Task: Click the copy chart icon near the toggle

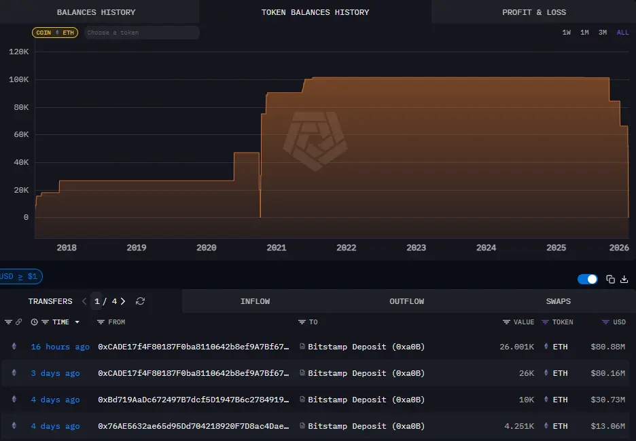Action: tap(609, 279)
